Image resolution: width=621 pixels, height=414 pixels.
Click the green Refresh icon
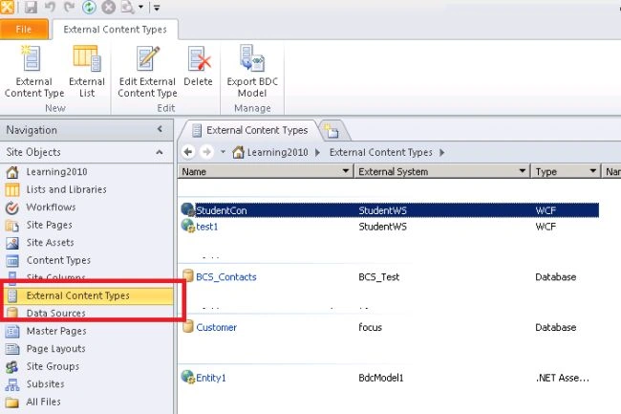[x=89, y=7]
